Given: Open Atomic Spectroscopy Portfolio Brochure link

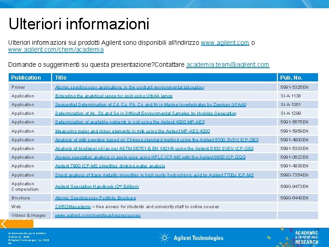Looking at the screenshot, I should coord(95,198).
